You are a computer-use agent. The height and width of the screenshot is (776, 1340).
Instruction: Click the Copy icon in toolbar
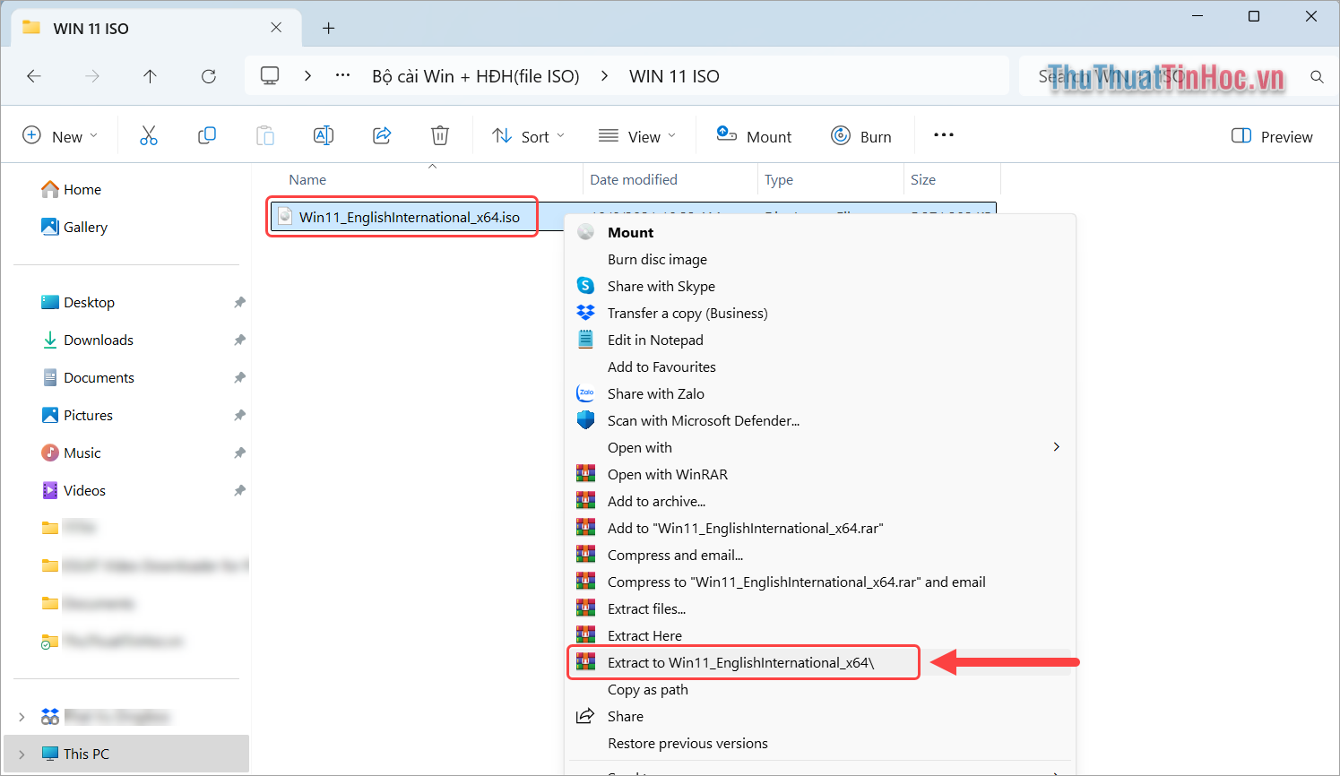(x=207, y=136)
